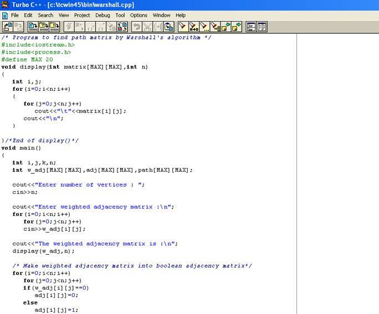Click the 'cin>>w_adj[i][j];' line
Viewport: 379px width, 314px height.
click(54, 229)
